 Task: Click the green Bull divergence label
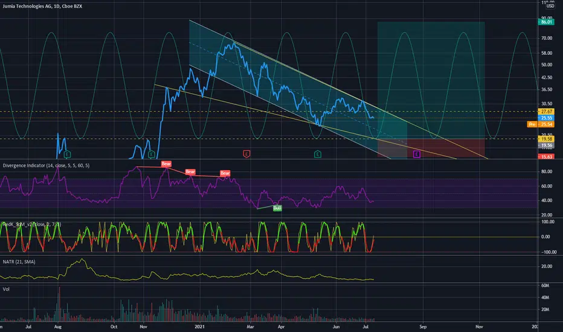tap(277, 208)
